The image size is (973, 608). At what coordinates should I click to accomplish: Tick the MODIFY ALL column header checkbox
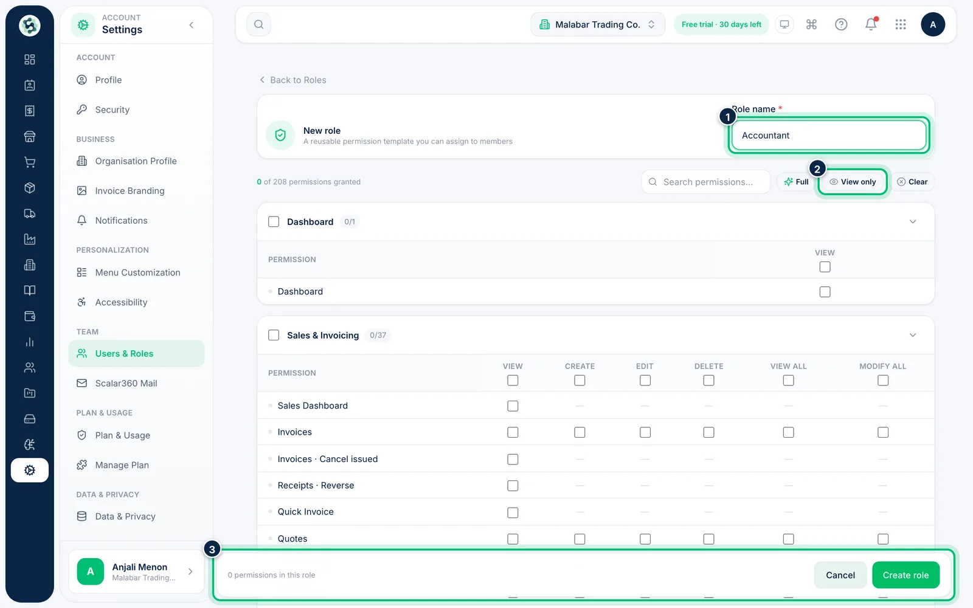tap(883, 380)
